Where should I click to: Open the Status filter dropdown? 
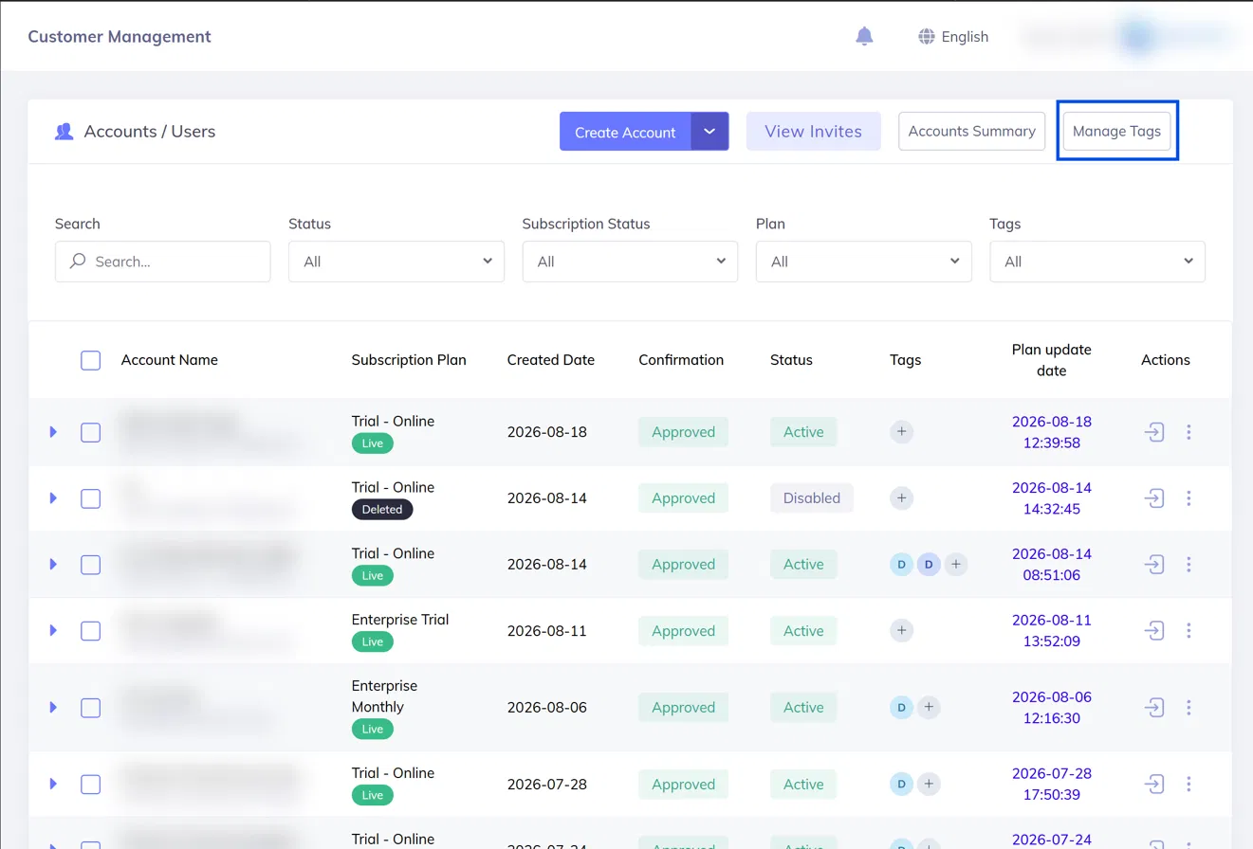tap(396, 262)
